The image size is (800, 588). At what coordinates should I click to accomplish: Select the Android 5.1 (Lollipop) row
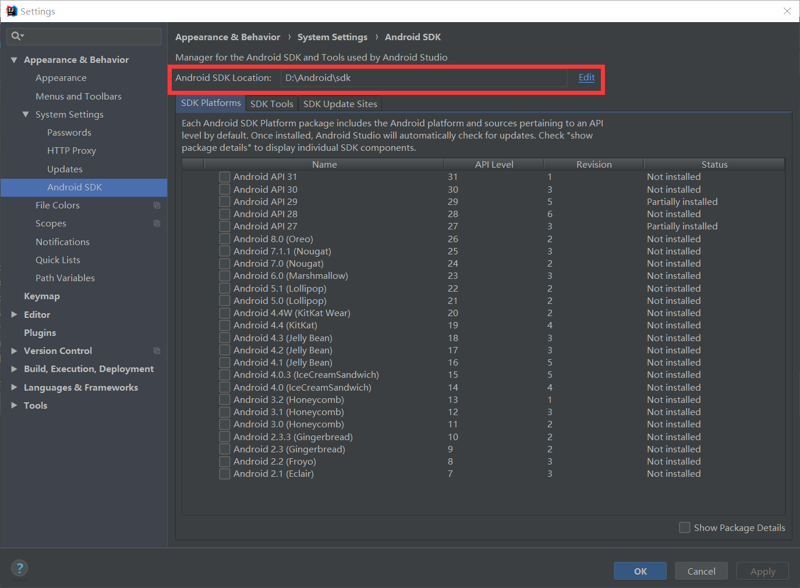tap(483, 288)
